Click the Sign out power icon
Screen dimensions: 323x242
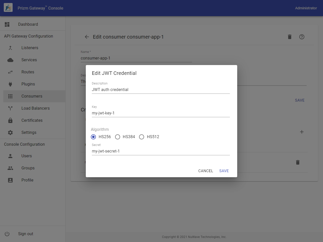pyautogui.click(x=7, y=234)
